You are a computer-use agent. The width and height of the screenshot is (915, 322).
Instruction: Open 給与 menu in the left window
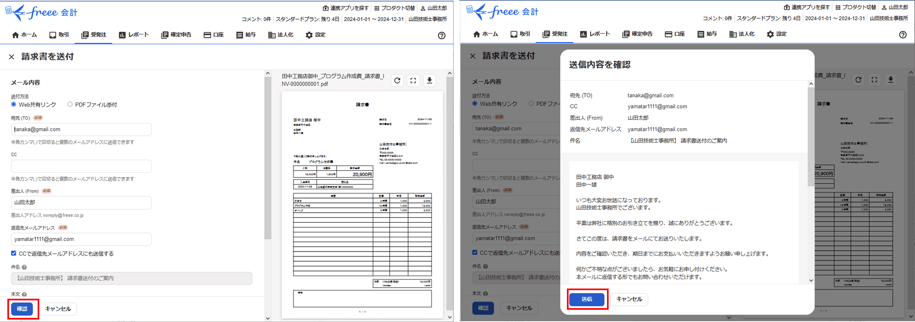click(x=246, y=35)
